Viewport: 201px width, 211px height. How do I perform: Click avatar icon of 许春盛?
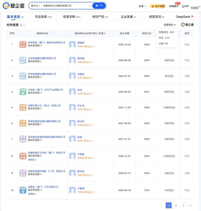[72, 156]
